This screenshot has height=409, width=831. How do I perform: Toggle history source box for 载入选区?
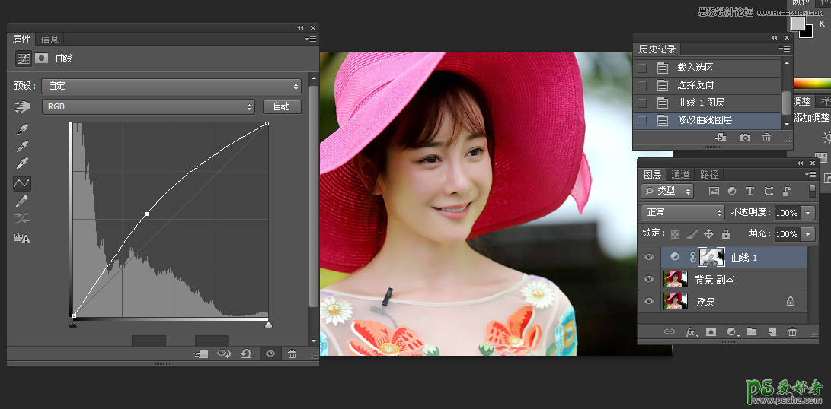pyautogui.click(x=642, y=68)
